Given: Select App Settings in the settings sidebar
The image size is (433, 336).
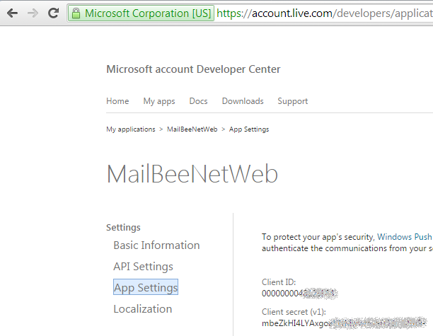Looking at the screenshot, I should (x=146, y=287).
